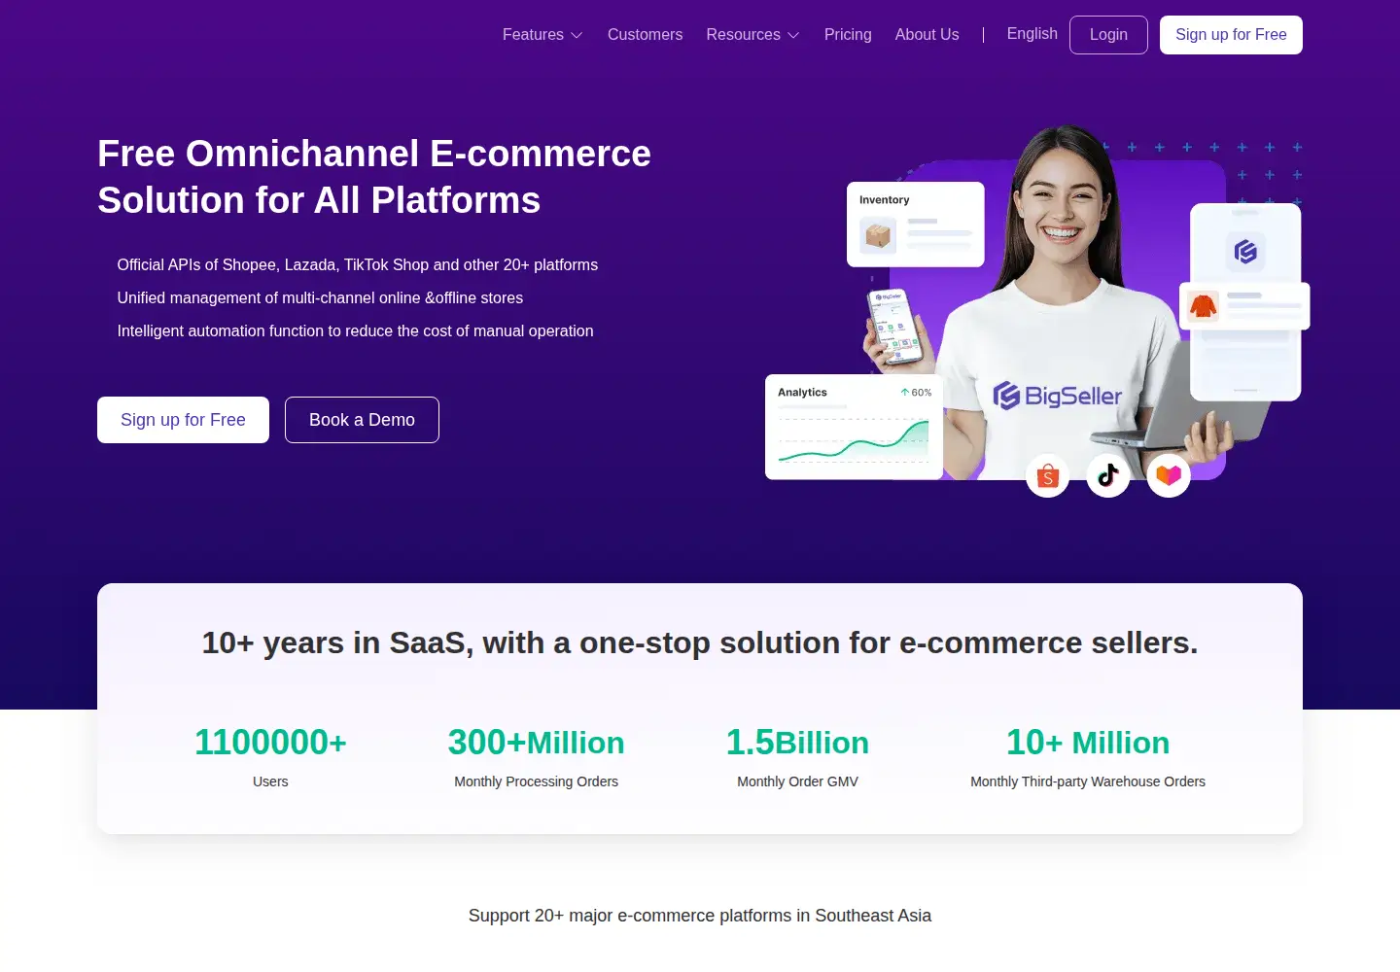Click the "Users" label under 1100000+
This screenshot has width=1400, height=972.
270,781
